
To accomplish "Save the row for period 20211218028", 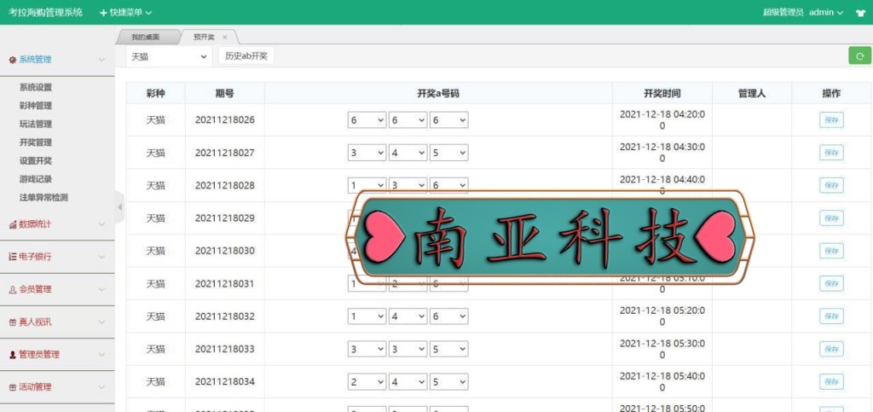I will point(831,185).
